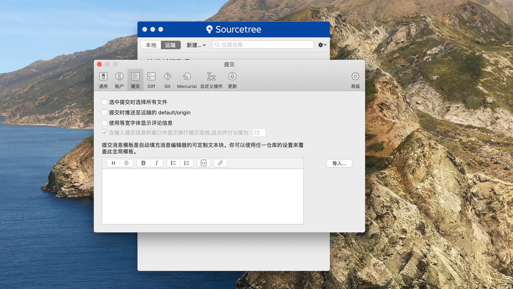The image size is (513, 289).
Task: Open the 更新 (Updates) preferences pane
Action: click(x=232, y=80)
